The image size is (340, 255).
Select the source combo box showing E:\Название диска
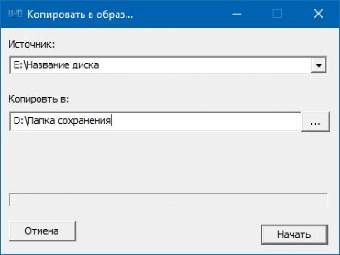point(159,65)
